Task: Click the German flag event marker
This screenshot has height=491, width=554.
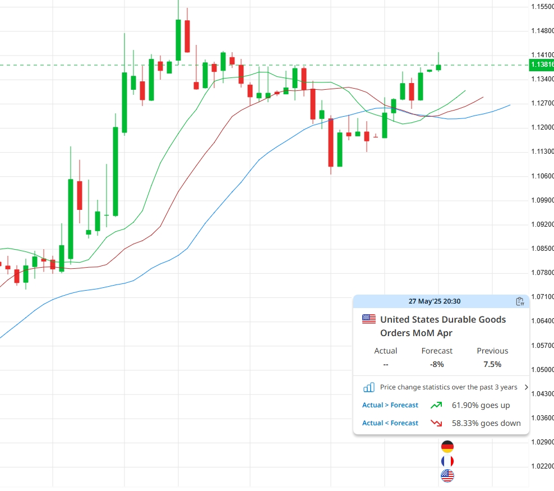Action: pyautogui.click(x=447, y=447)
